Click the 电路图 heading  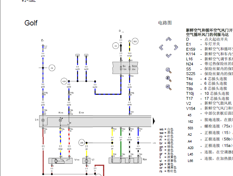coord(165,23)
